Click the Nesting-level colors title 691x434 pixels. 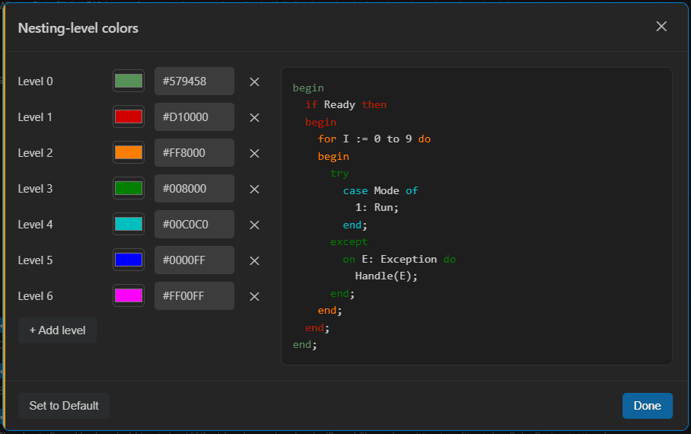78,28
